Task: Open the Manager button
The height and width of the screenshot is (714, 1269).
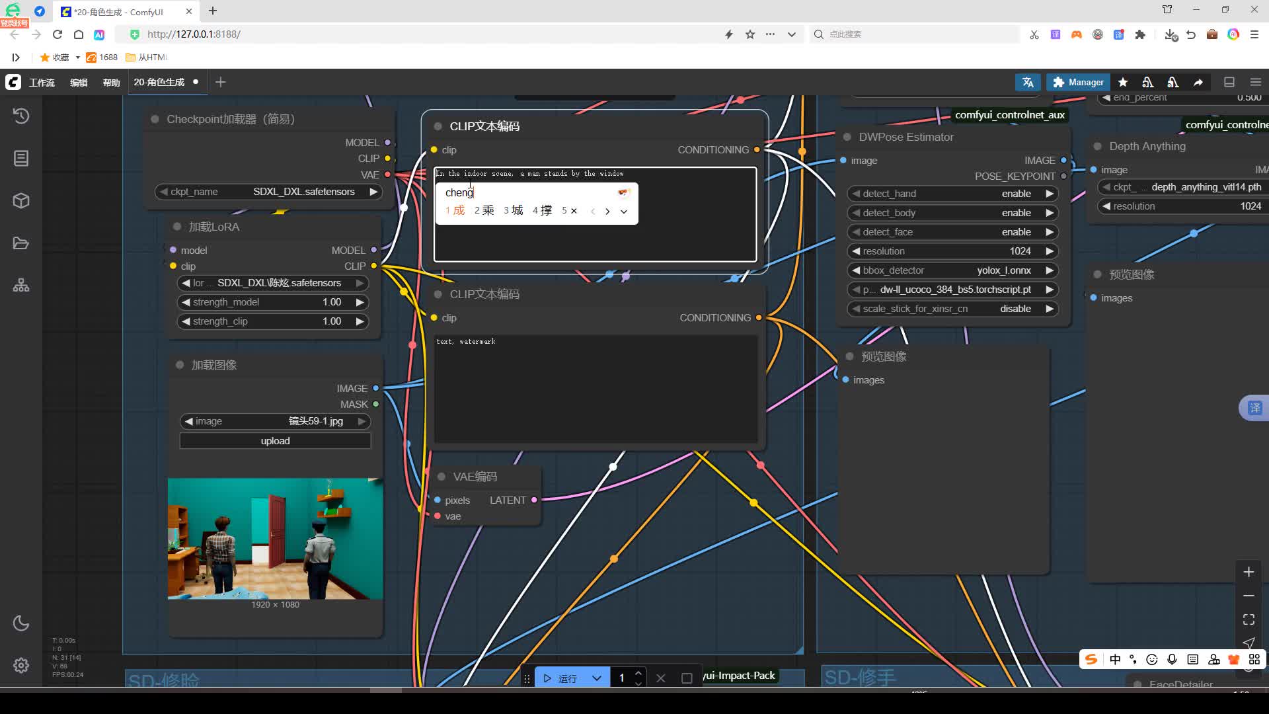Action: pyautogui.click(x=1078, y=82)
